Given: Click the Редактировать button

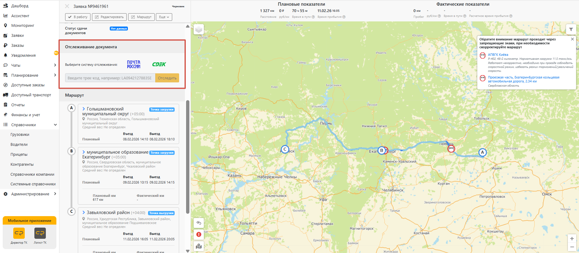Looking at the screenshot, I should [109, 17].
